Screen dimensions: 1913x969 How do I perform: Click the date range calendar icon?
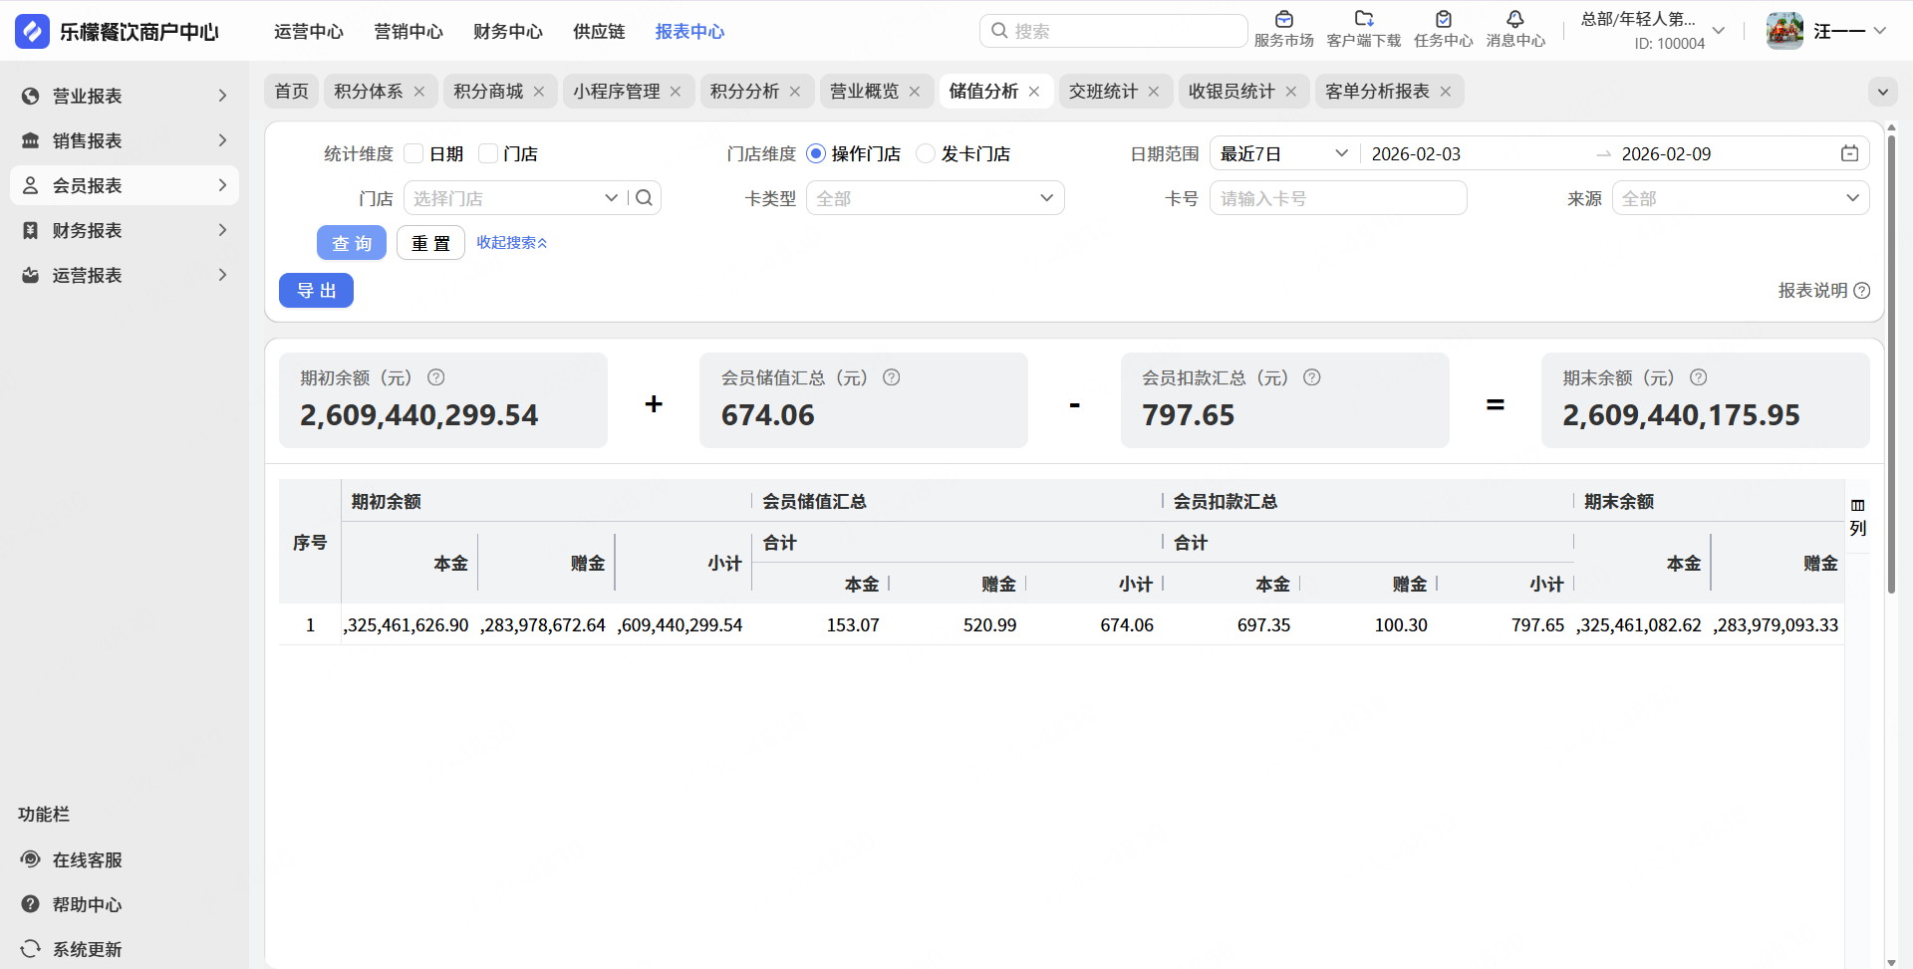1849,153
